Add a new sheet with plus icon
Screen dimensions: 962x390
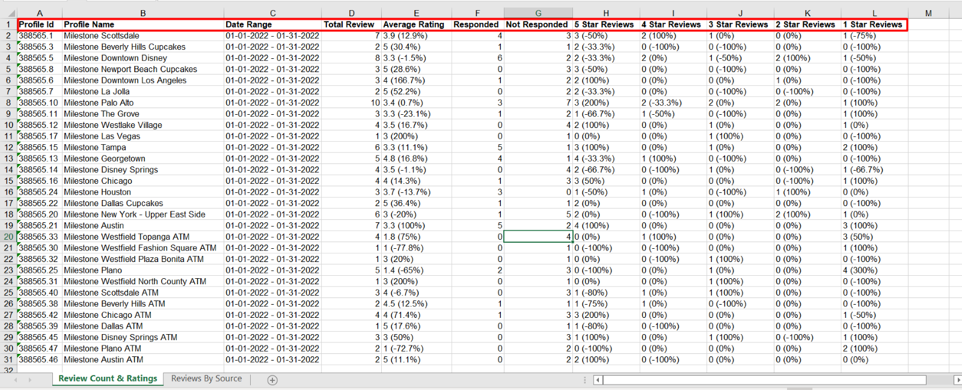[x=272, y=380]
